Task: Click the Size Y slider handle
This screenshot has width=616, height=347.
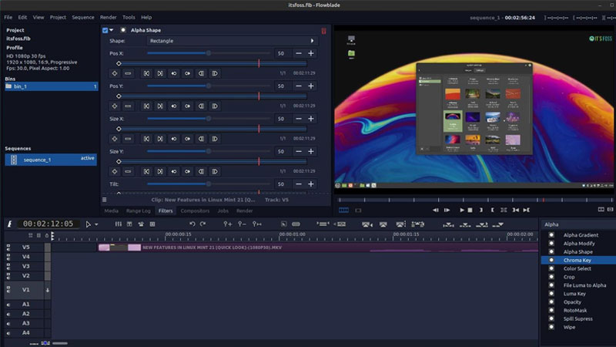Action: [209, 151]
